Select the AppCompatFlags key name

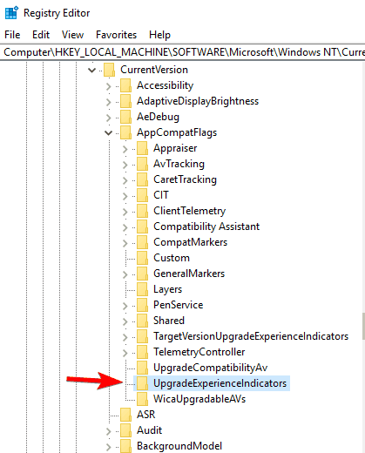177,132
